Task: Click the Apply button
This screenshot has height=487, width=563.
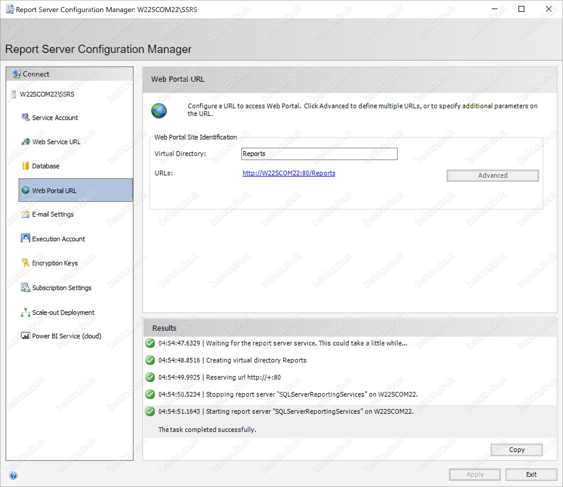Action: point(475,474)
